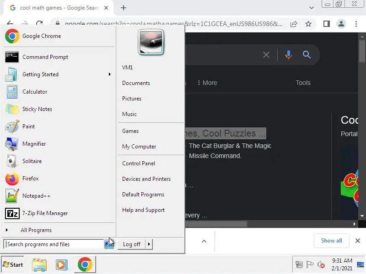This screenshot has height=274, width=366.
Task: Click the Start button on the taskbar
Action: click(x=13, y=265)
